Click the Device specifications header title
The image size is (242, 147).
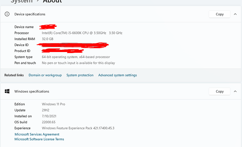click(30, 14)
